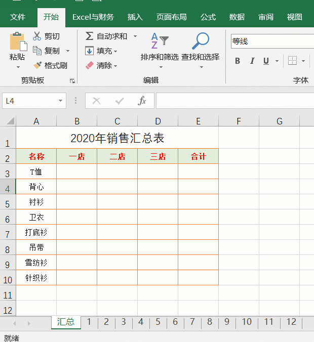Open Sort and Filter icon
Screen dimensions: 314x342
pyautogui.click(x=160, y=41)
